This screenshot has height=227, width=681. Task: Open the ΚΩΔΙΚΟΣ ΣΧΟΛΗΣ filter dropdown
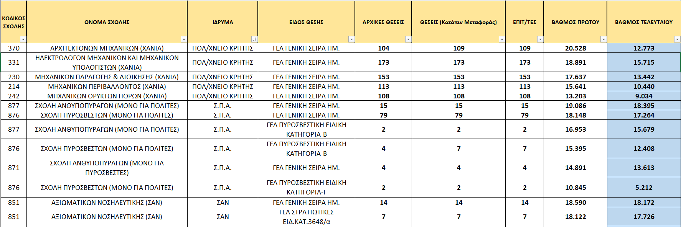(23, 39)
